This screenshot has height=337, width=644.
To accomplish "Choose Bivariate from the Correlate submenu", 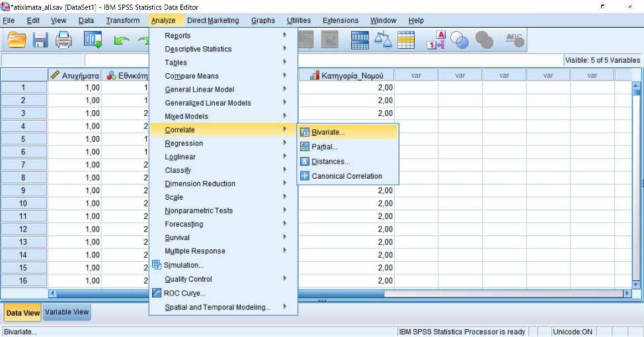I will coord(348,132).
